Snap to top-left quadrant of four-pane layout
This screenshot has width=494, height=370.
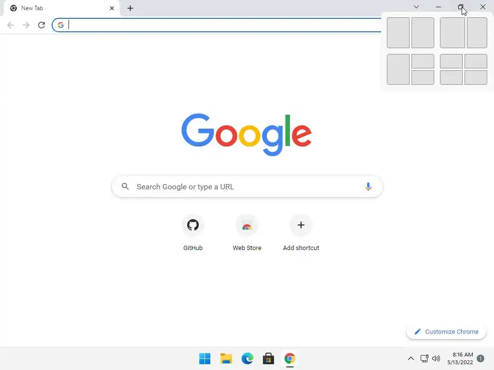(451, 61)
